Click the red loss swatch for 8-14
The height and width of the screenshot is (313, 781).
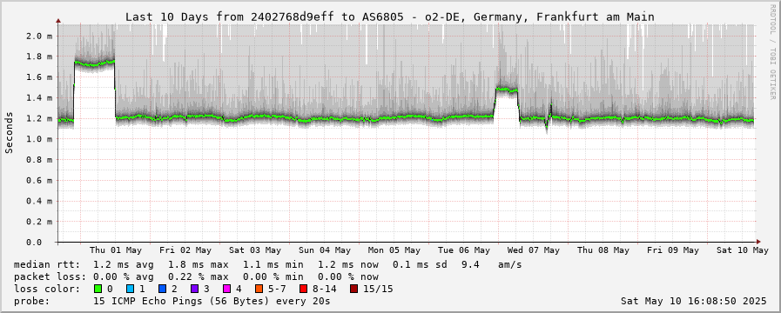(302, 289)
